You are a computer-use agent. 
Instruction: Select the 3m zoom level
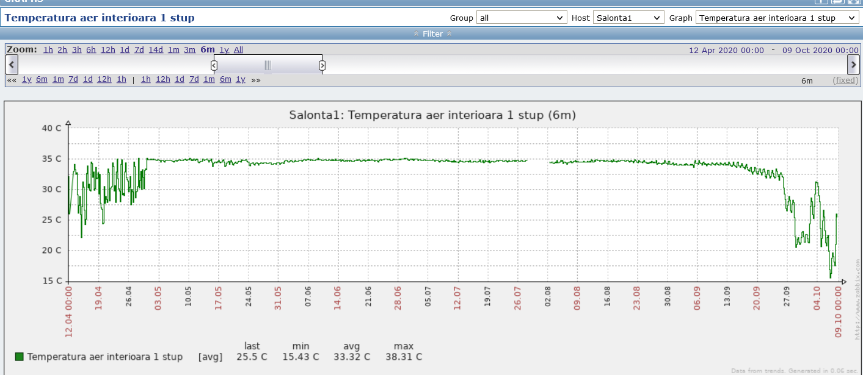pyautogui.click(x=189, y=50)
